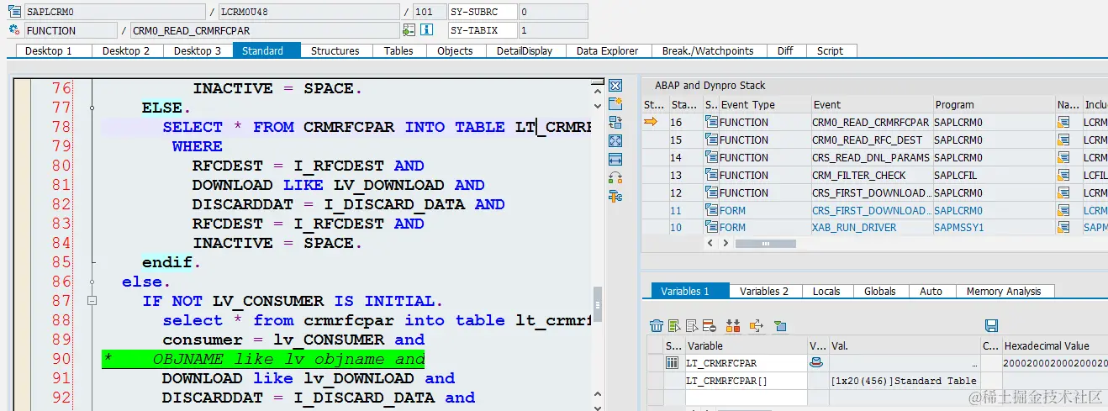Click the LT_CRMRFCPAR[] variable cell

pyautogui.click(x=745, y=381)
